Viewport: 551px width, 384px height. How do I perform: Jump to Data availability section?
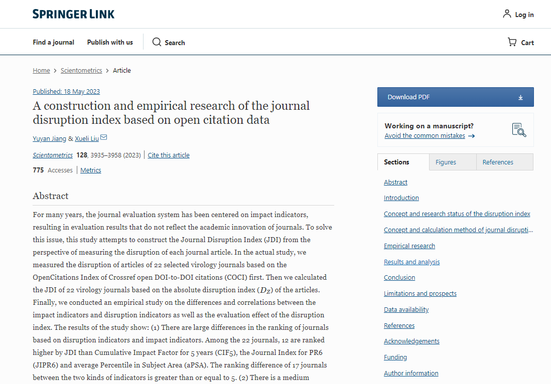(406, 309)
